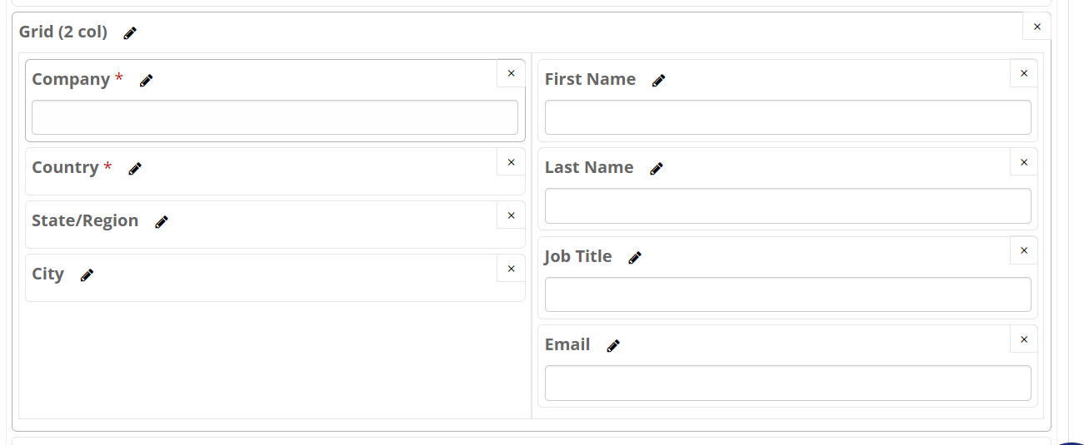The height and width of the screenshot is (445, 1084).
Task: Edit the Grid (2 col) label
Action: 130,33
